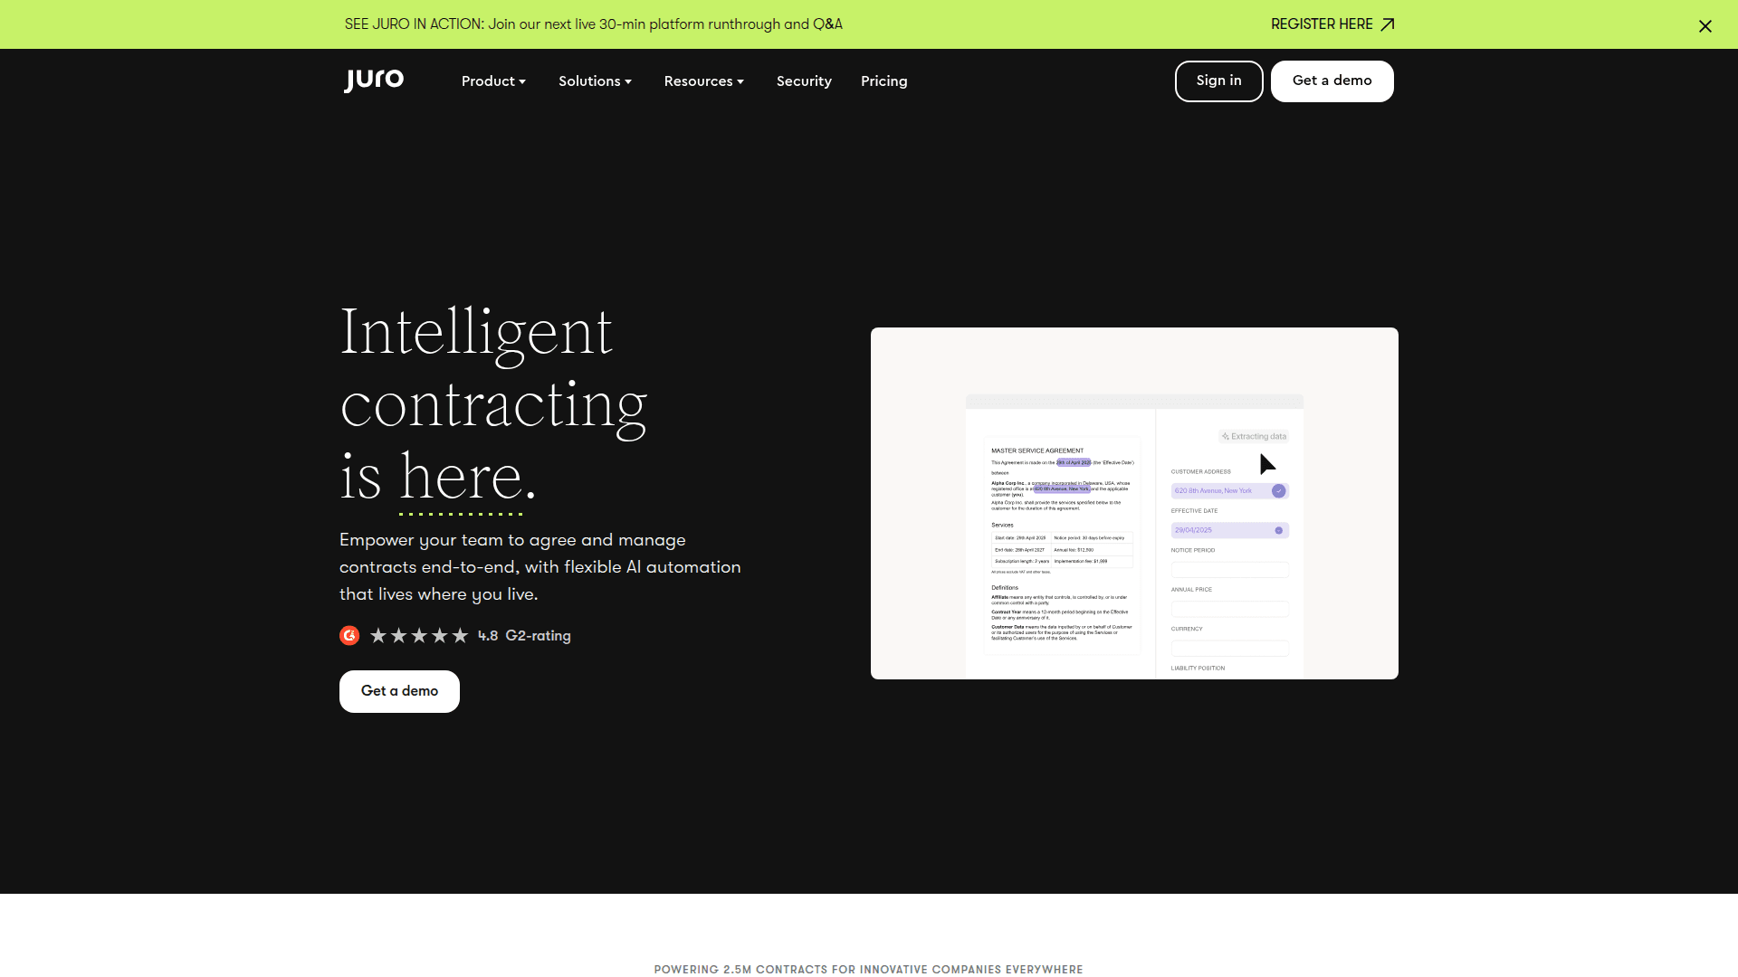Image resolution: width=1738 pixels, height=977 pixels.
Task: Click Get a demo in header
Action: (1332, 81)
